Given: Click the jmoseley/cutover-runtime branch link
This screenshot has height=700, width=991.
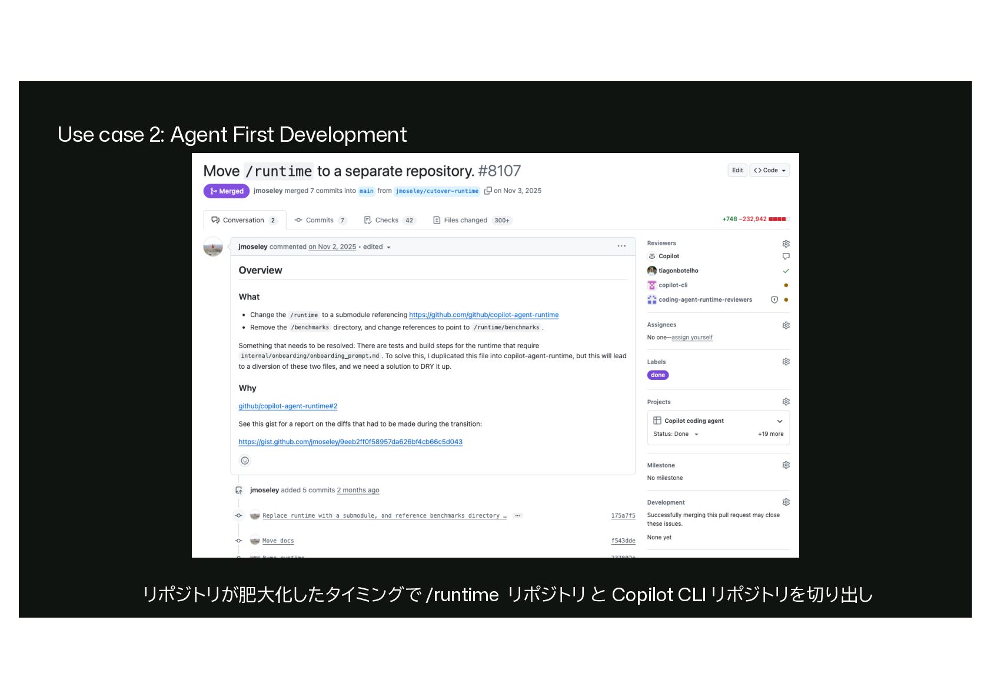Looking at the screenshot, I should pos(437,191).
